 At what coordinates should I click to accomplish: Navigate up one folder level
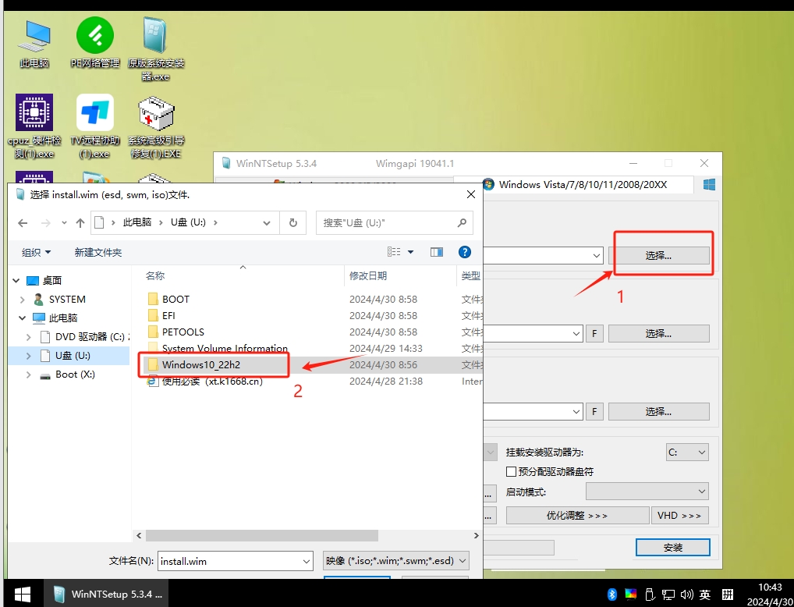(80, 223)
